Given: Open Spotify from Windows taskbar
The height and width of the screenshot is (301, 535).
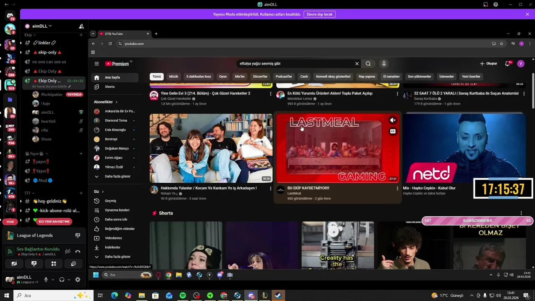Looking at the screenshot, I should [183, 296].
